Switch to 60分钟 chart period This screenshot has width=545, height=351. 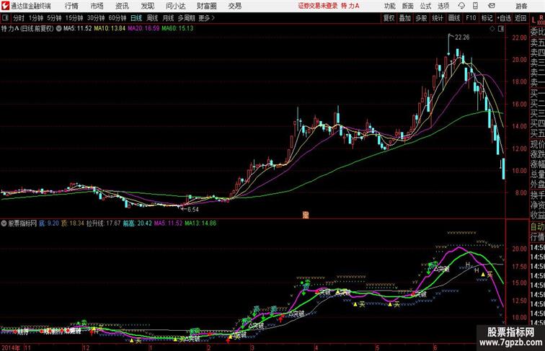(118, 18)
